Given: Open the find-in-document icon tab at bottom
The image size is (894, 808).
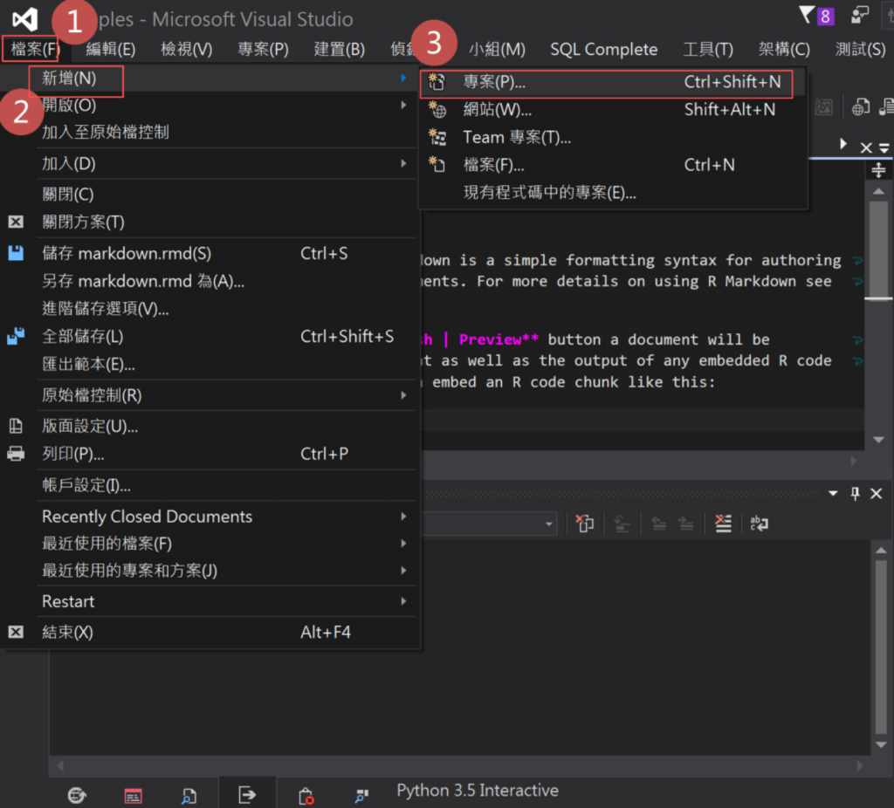Looking at the screenshot, I should point(189,796).
